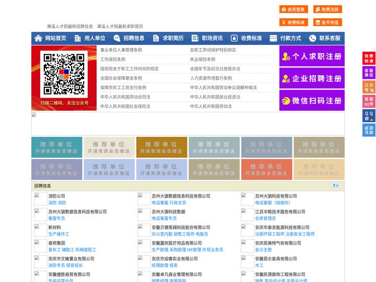Click the 客服QQ号 floating sidebar icon

[369, 101]
